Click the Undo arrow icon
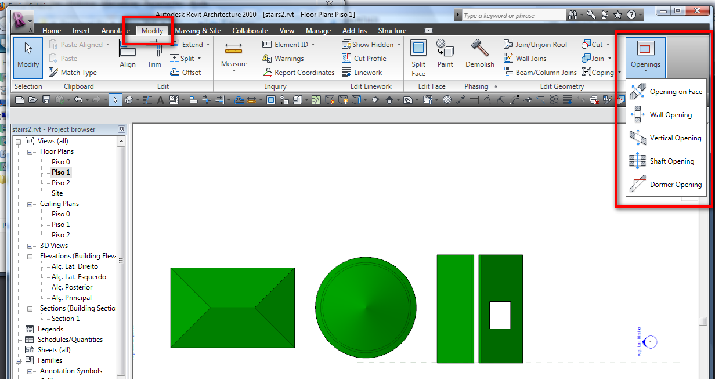This screenshot has width=715, height=379. (78, 100)
